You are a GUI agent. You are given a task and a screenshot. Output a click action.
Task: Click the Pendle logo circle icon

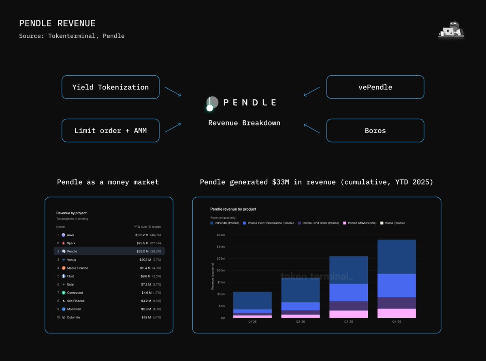[x=212, y=103]
